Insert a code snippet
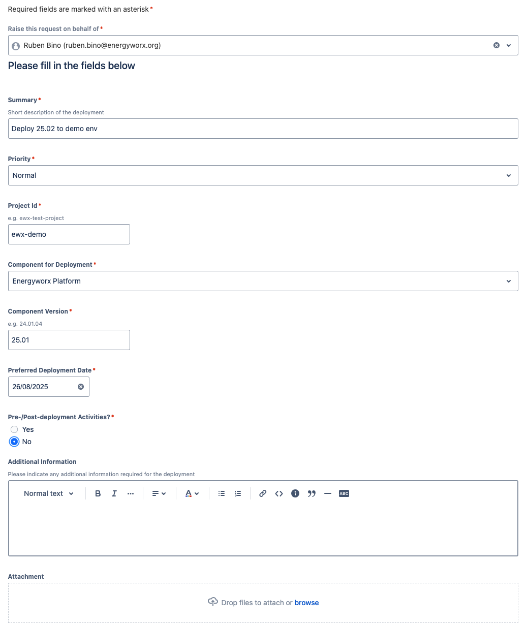The height and width of the screenshot is (624, 527). pos(279,493)
